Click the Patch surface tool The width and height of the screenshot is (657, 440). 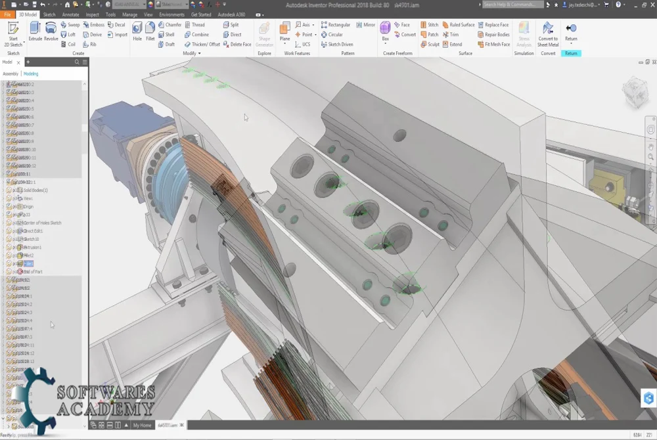click(x=430, y=35)
